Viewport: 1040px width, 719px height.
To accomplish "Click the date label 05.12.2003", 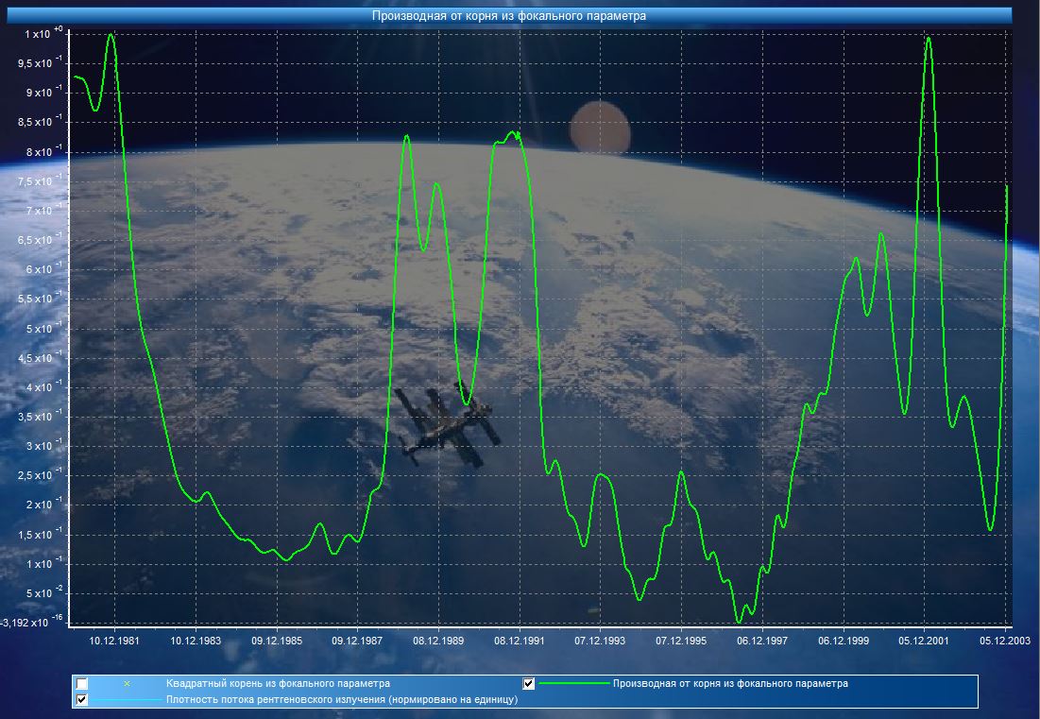I will tap(1005, 641).
